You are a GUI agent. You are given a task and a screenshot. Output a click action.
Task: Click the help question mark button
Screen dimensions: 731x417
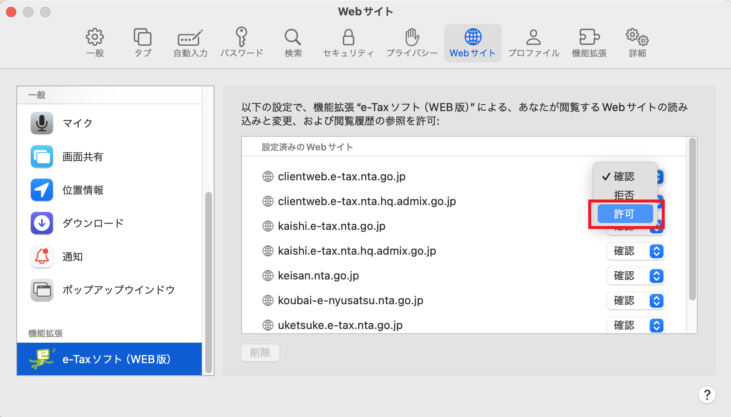[x=707, y=395]
